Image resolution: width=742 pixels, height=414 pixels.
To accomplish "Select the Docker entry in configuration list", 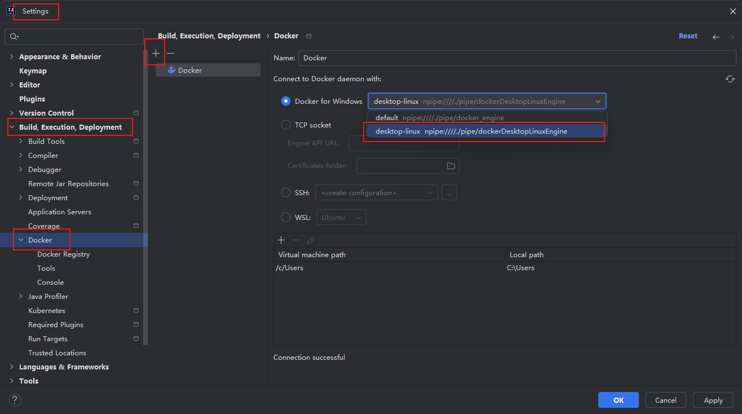I will pos(208,70).
